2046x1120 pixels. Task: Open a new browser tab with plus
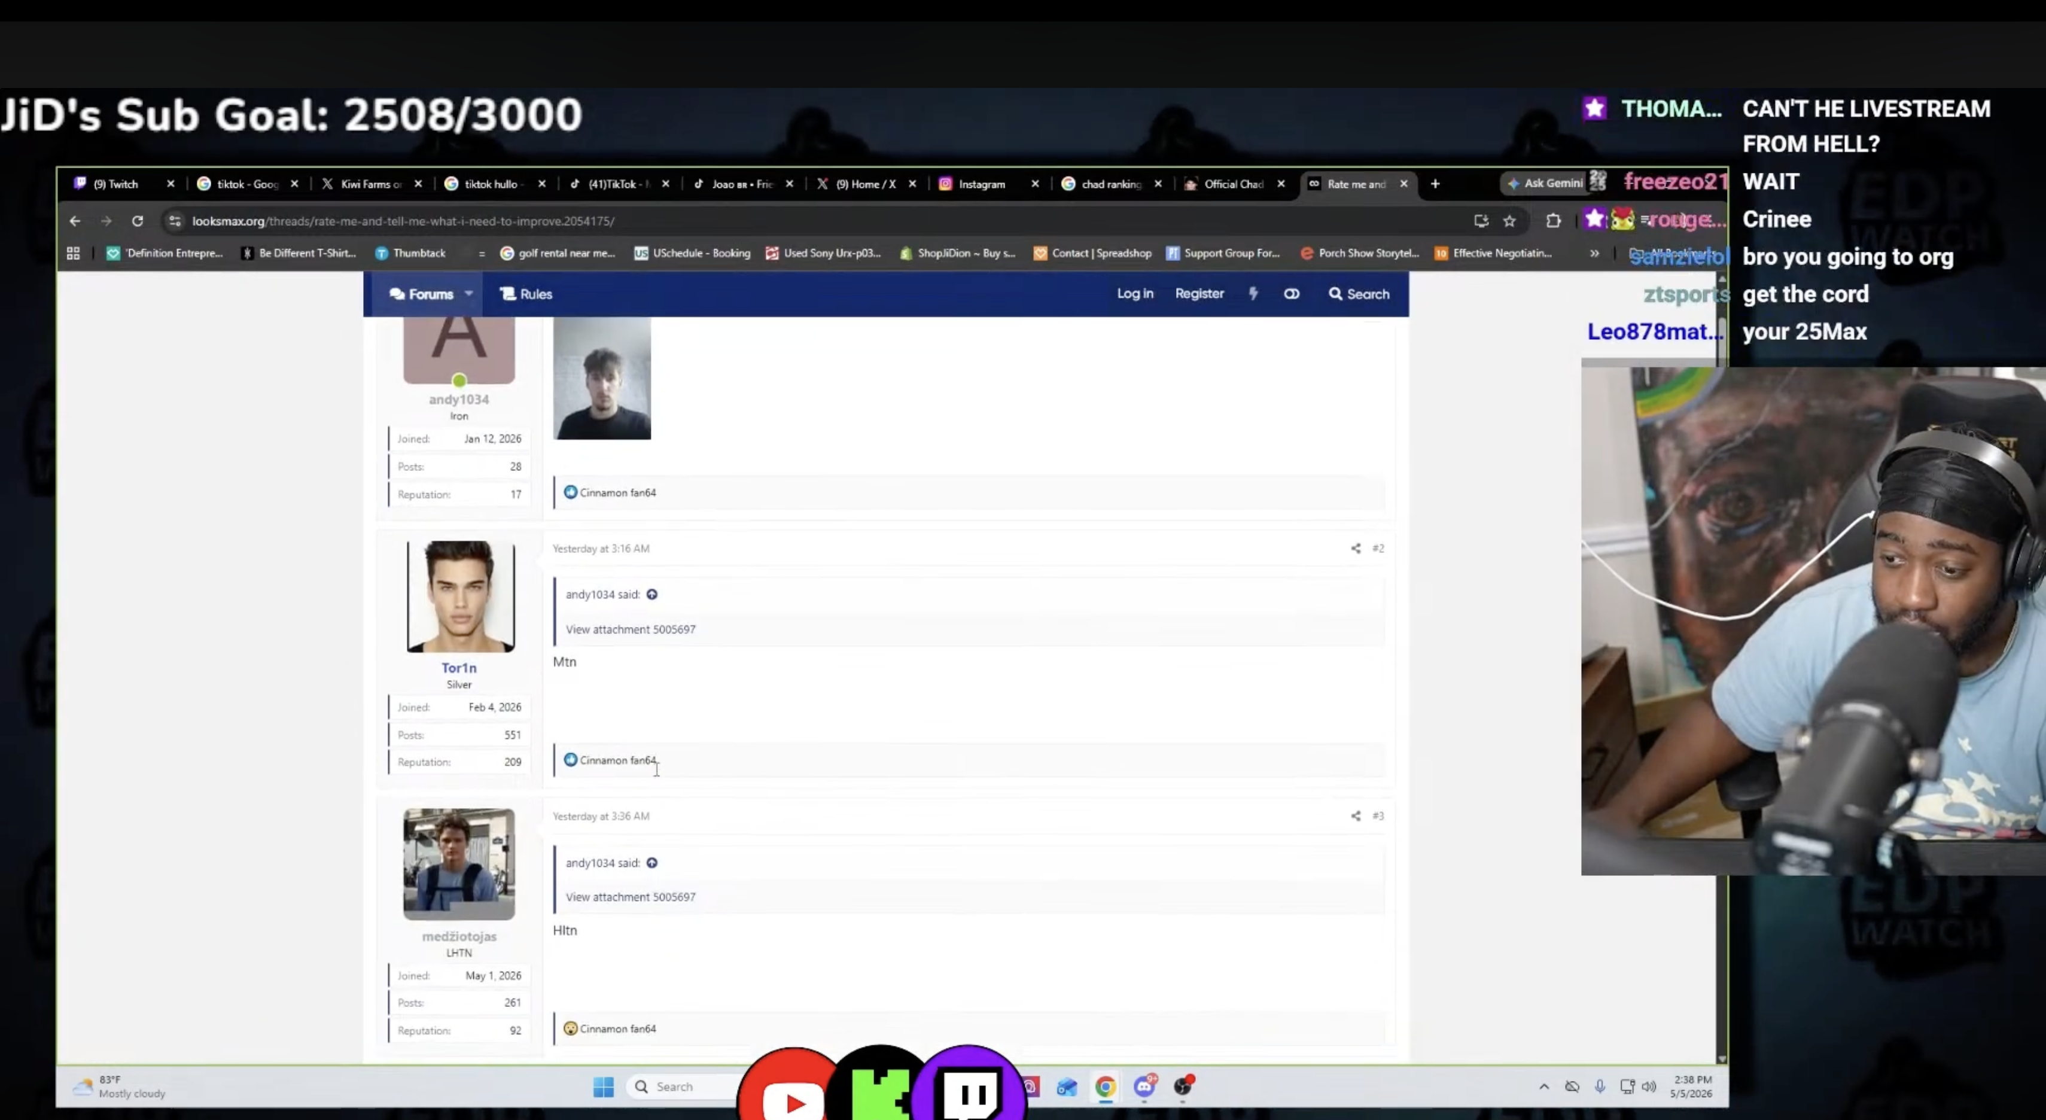(1435, 184)
